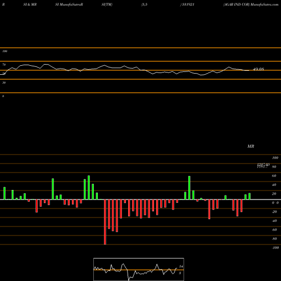Click the 'SI & MR' header text
Screen dimensions: 281x281
click(30, 4)
